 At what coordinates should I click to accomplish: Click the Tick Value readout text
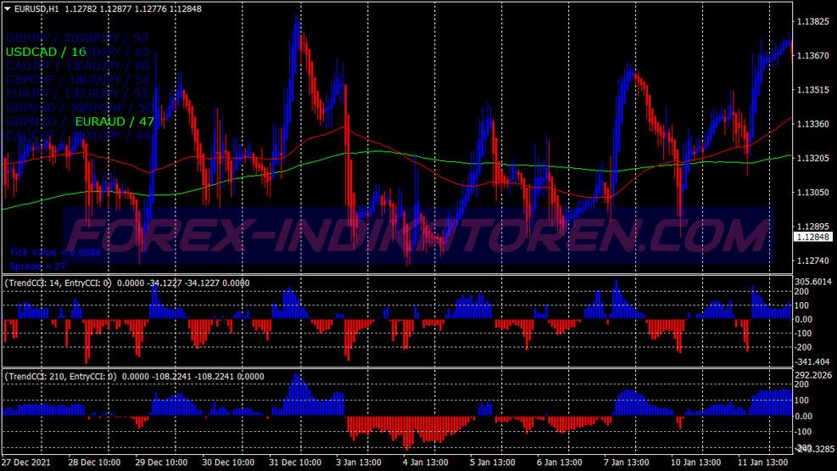click(x=55, y=252)
